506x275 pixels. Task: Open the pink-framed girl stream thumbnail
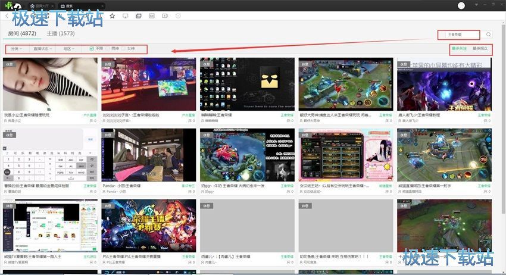tap(346, 155)
